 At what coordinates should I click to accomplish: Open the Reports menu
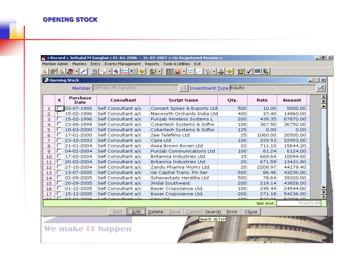coord(152,64)
